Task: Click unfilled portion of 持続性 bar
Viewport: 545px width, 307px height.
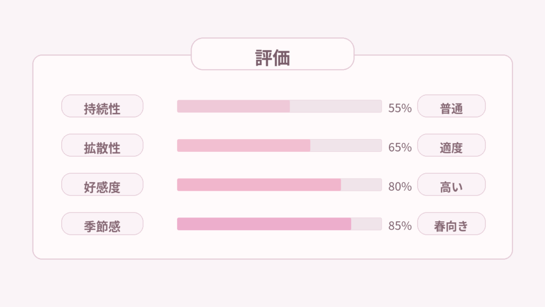Action: click(x=336, y=106)
